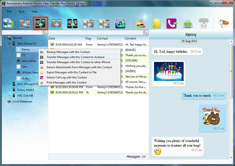Click the iPhone to iPhone transfer toolbar icon
Image resolution: width=235 pixels, height=166 pixels.
pyautogui.click(x=72, y=23)
